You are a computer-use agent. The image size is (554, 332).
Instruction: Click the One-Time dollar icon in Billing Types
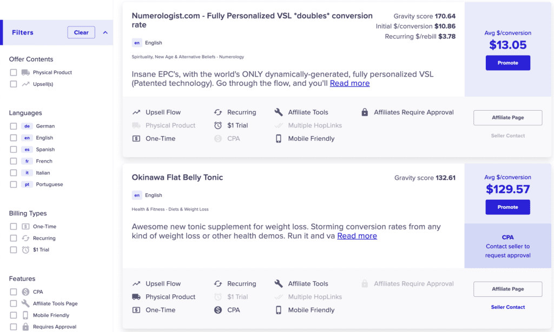click(25, 226)
